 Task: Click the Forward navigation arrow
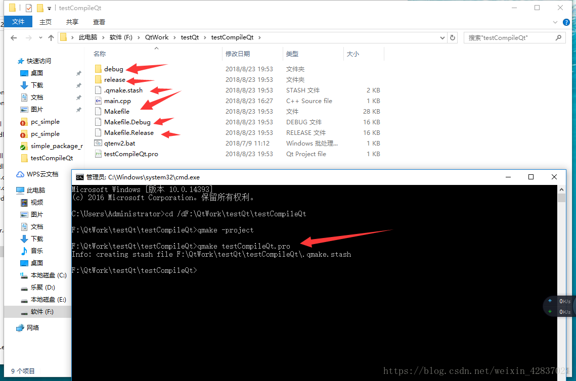pos(29,38)
